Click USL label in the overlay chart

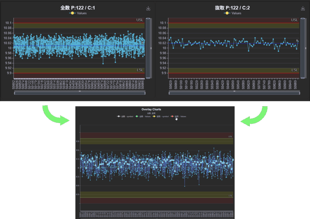pyautogui.click(x=230, y=137)
